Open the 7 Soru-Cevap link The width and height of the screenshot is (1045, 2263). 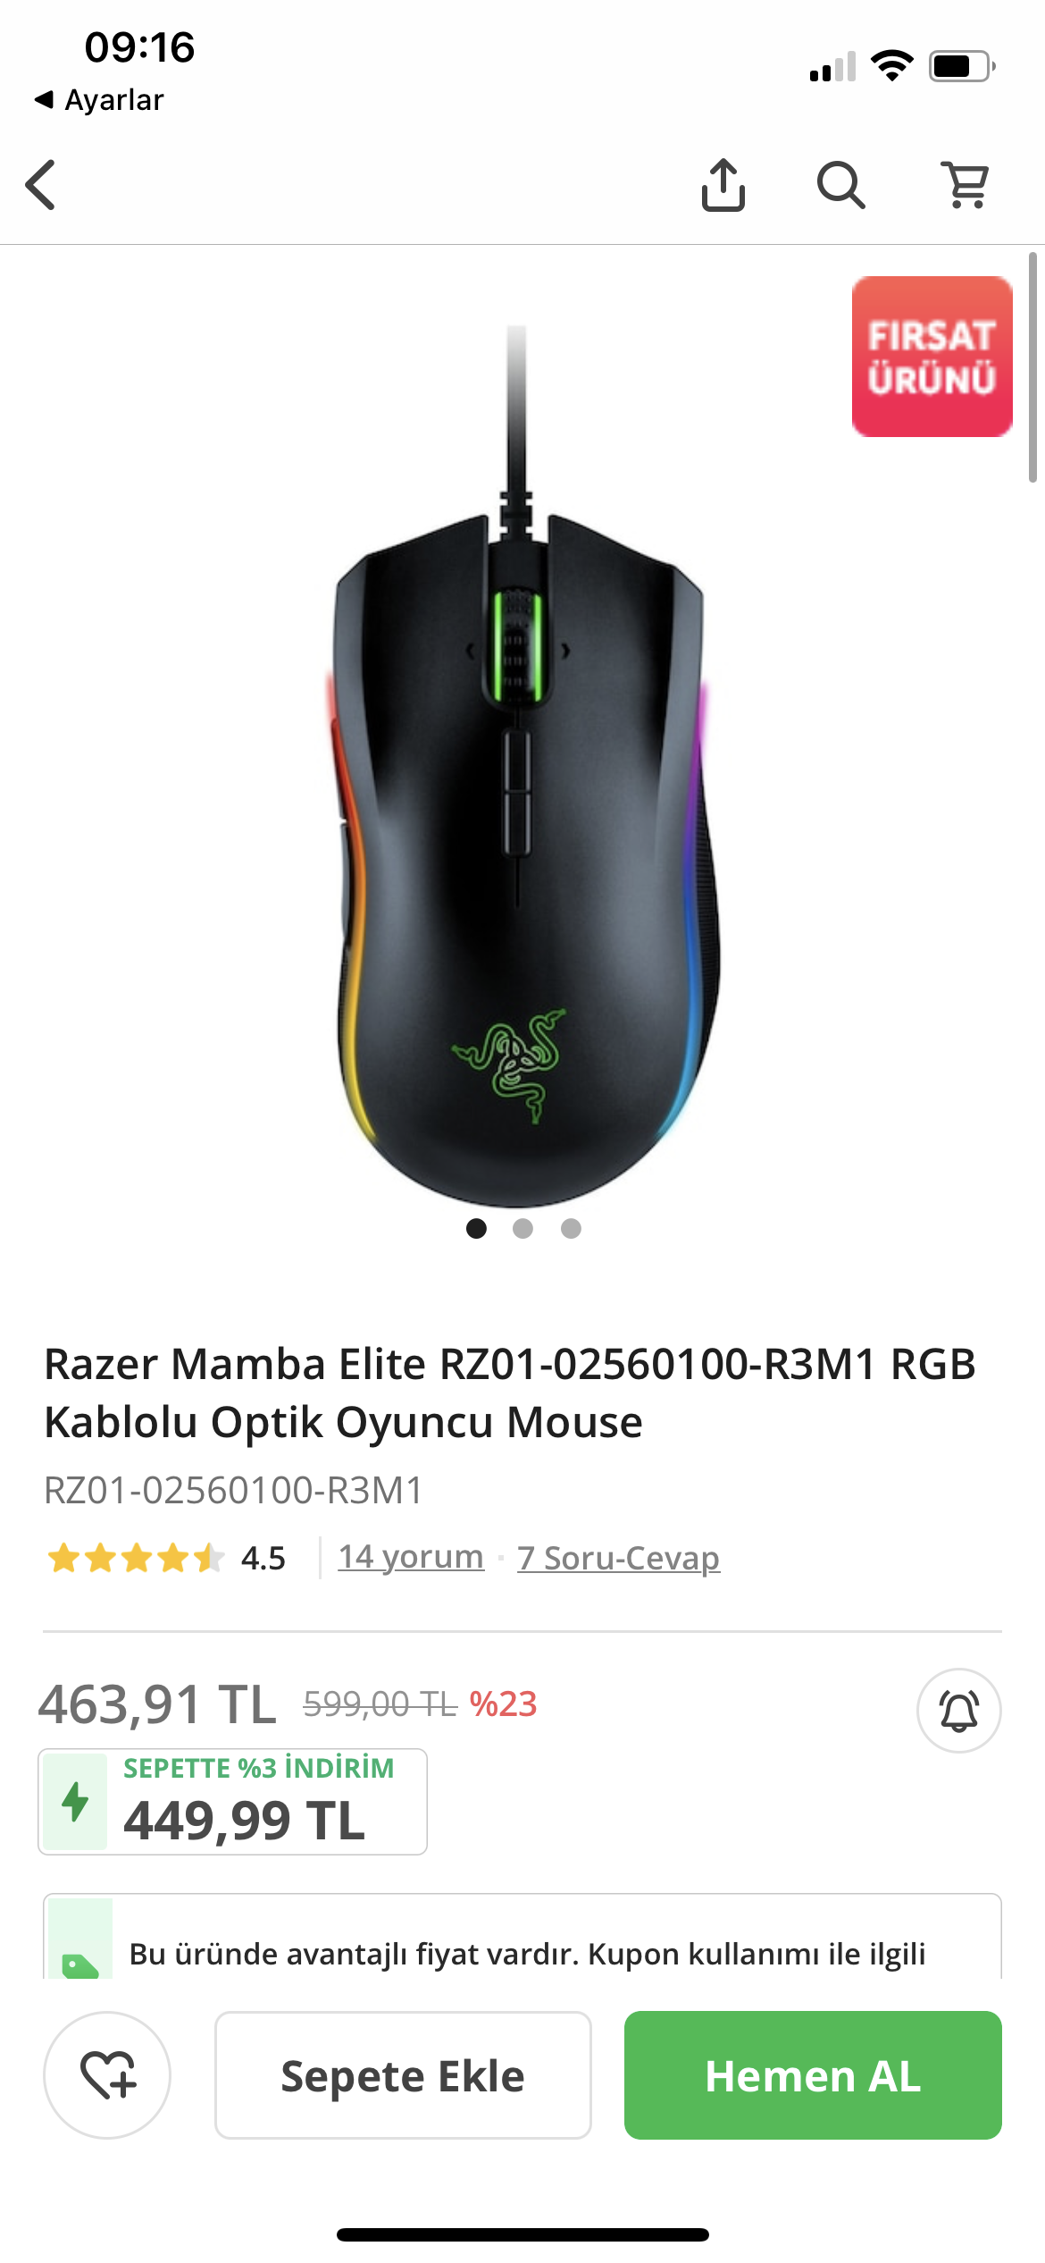click(x=618, y=1557)
